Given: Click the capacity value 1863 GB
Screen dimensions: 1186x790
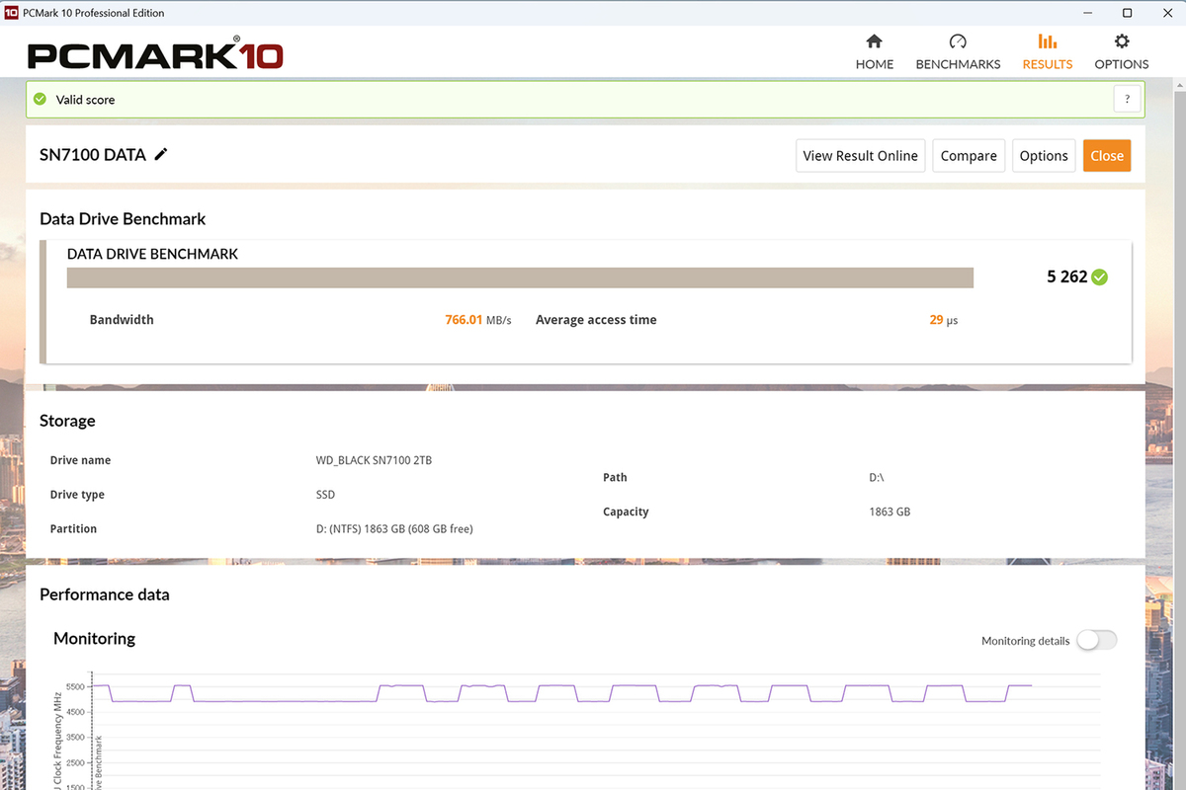Looking at the screenshot, I should click(x=889, y=513).
